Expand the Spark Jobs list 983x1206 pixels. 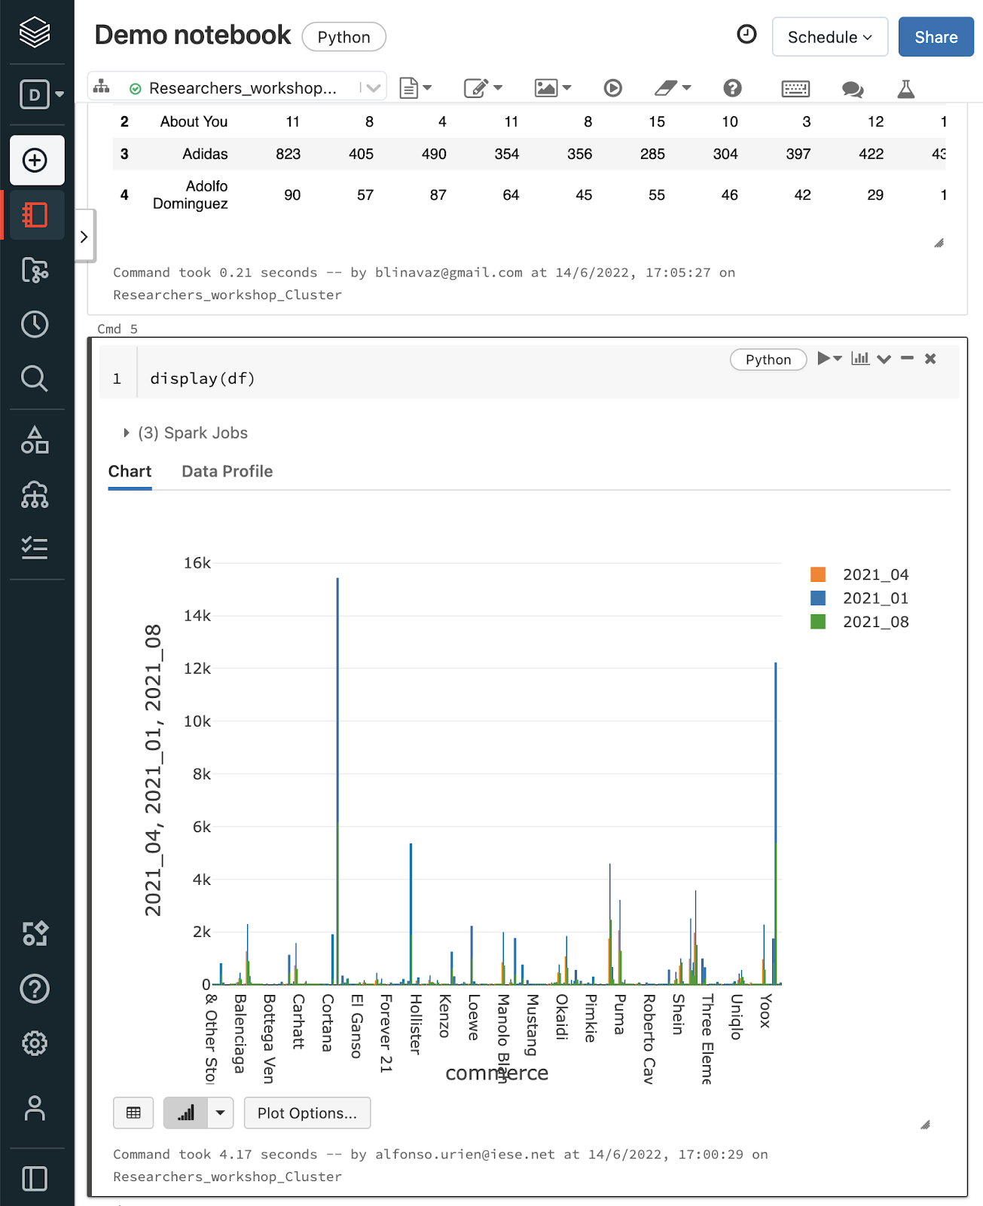coord(127,433)
